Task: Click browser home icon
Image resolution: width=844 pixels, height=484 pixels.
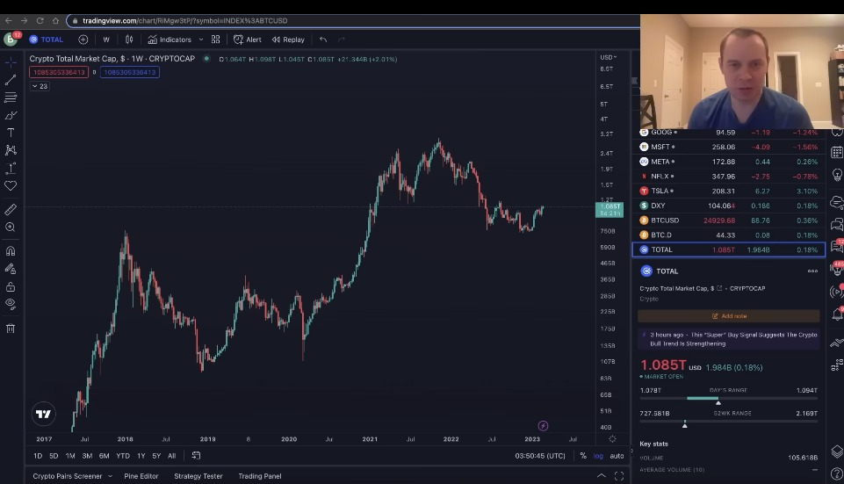Action: tap(55, 20)
